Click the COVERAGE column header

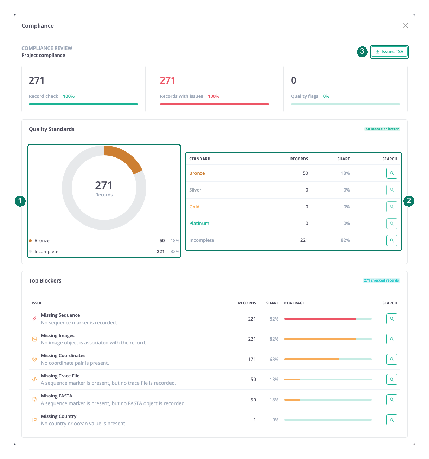click(x=295, y=303)
